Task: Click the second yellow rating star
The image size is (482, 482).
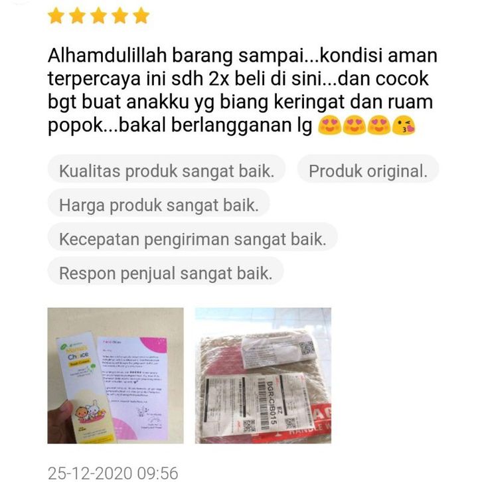Action: [77, 16]
